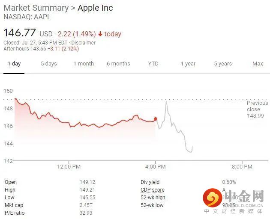Viewport: 270px width, 219px height.
Task: Click the Previous close 148.99 label
Action: [x=257, y=109]
